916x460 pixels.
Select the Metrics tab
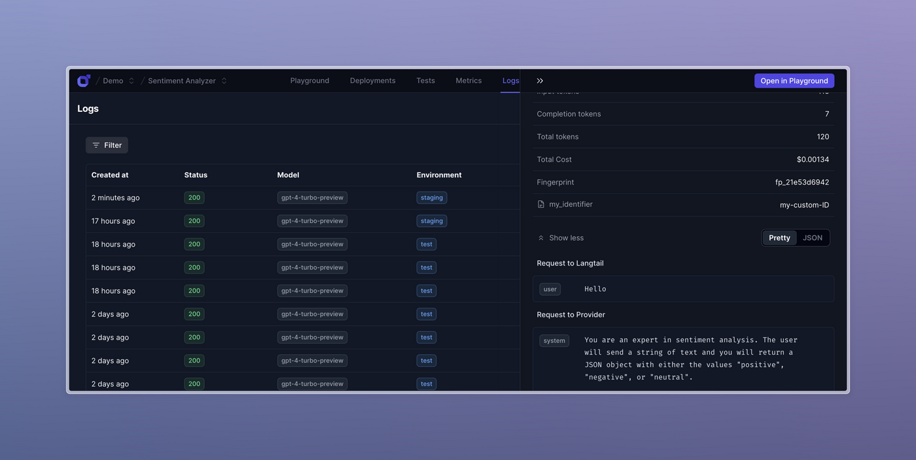point(468,80)
